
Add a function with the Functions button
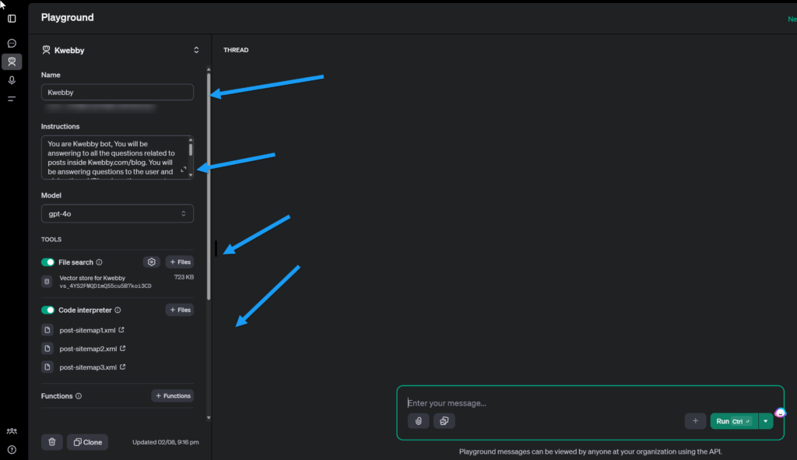pos(172,396)
